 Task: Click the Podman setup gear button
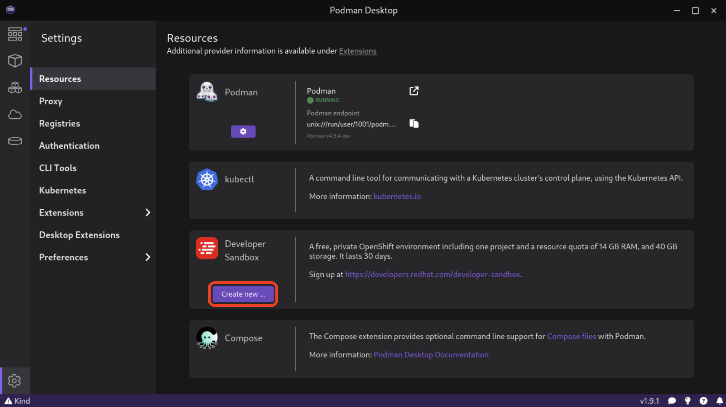(x=243, y=132)
